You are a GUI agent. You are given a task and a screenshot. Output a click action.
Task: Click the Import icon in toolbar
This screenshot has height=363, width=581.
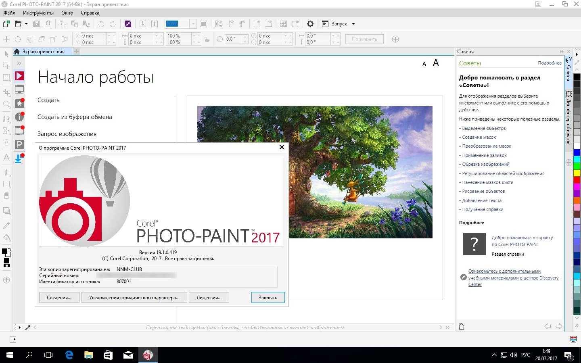pos(142,24)
